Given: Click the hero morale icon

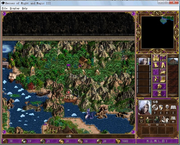Looking at the screenshot, I should pyautogui.click(x=141, y=118).
